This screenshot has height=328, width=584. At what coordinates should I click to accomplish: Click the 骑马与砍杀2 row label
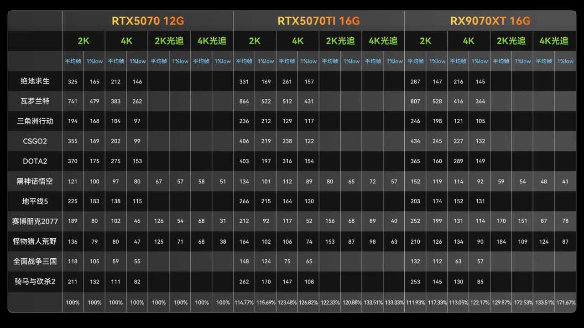tap(35, 282)
